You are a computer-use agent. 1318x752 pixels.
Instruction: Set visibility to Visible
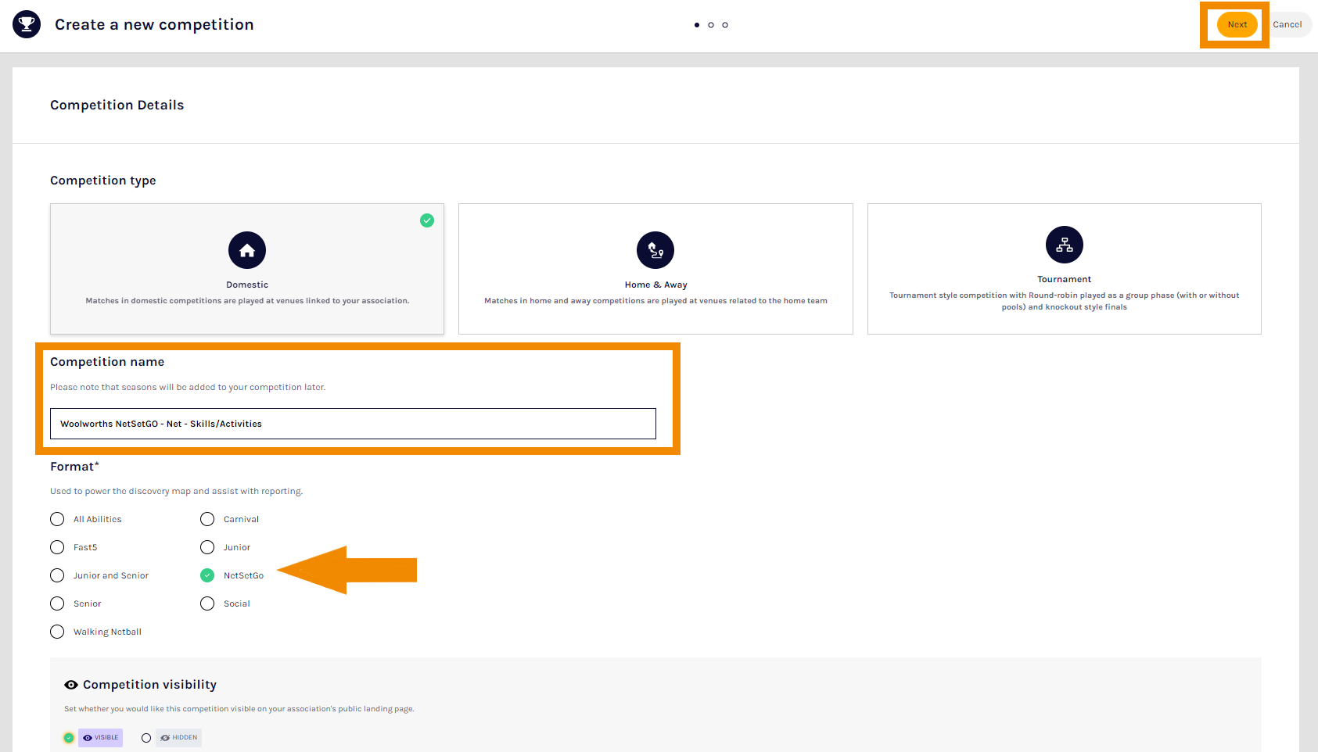[70, 738]
